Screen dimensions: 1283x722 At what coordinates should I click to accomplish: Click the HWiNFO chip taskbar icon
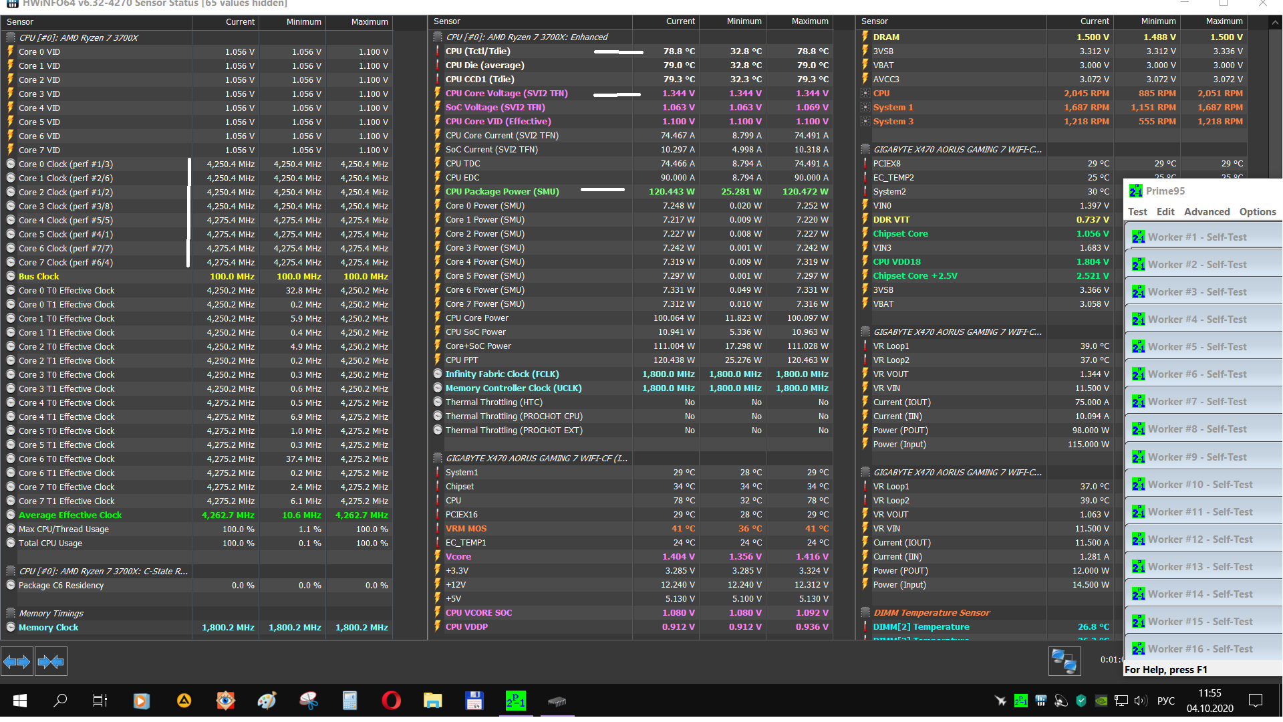(x=557, y=701)
